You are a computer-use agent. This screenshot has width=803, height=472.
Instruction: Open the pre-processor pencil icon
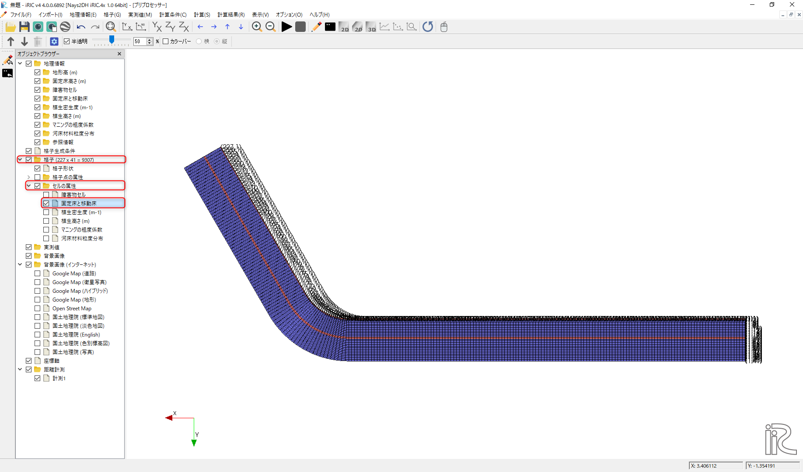click(x=316, y=27)
